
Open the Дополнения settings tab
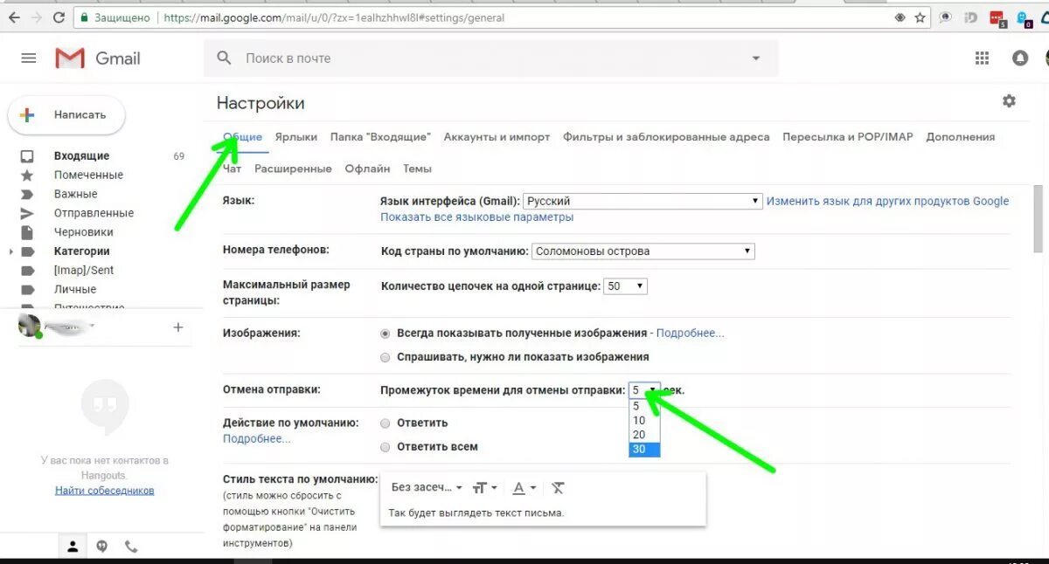(x=960, y=137)
